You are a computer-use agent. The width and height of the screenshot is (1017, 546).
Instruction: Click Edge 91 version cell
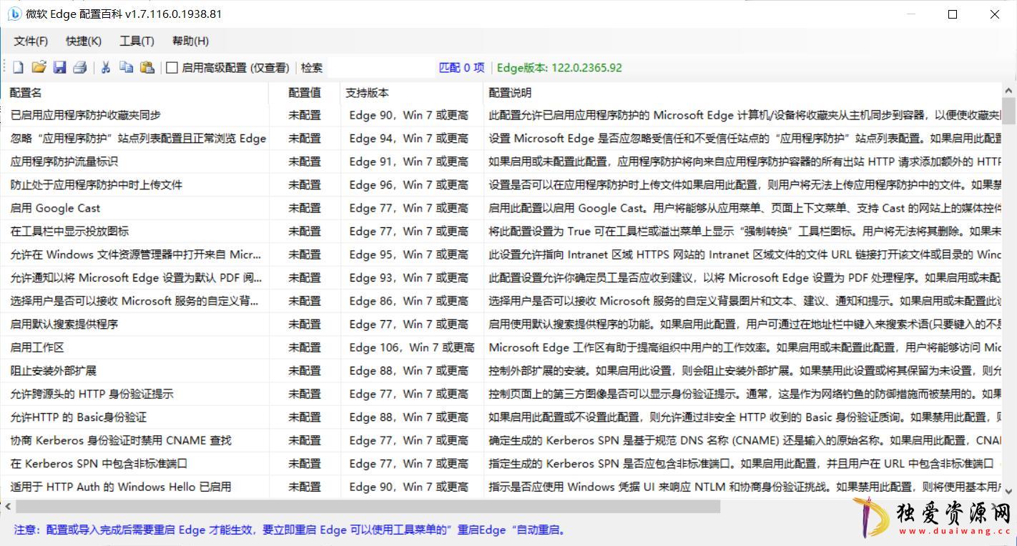(409, 162)
